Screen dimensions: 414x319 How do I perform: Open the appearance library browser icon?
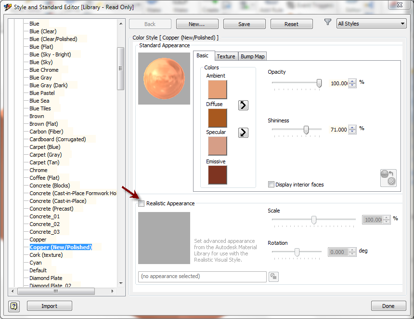point(273,277)
